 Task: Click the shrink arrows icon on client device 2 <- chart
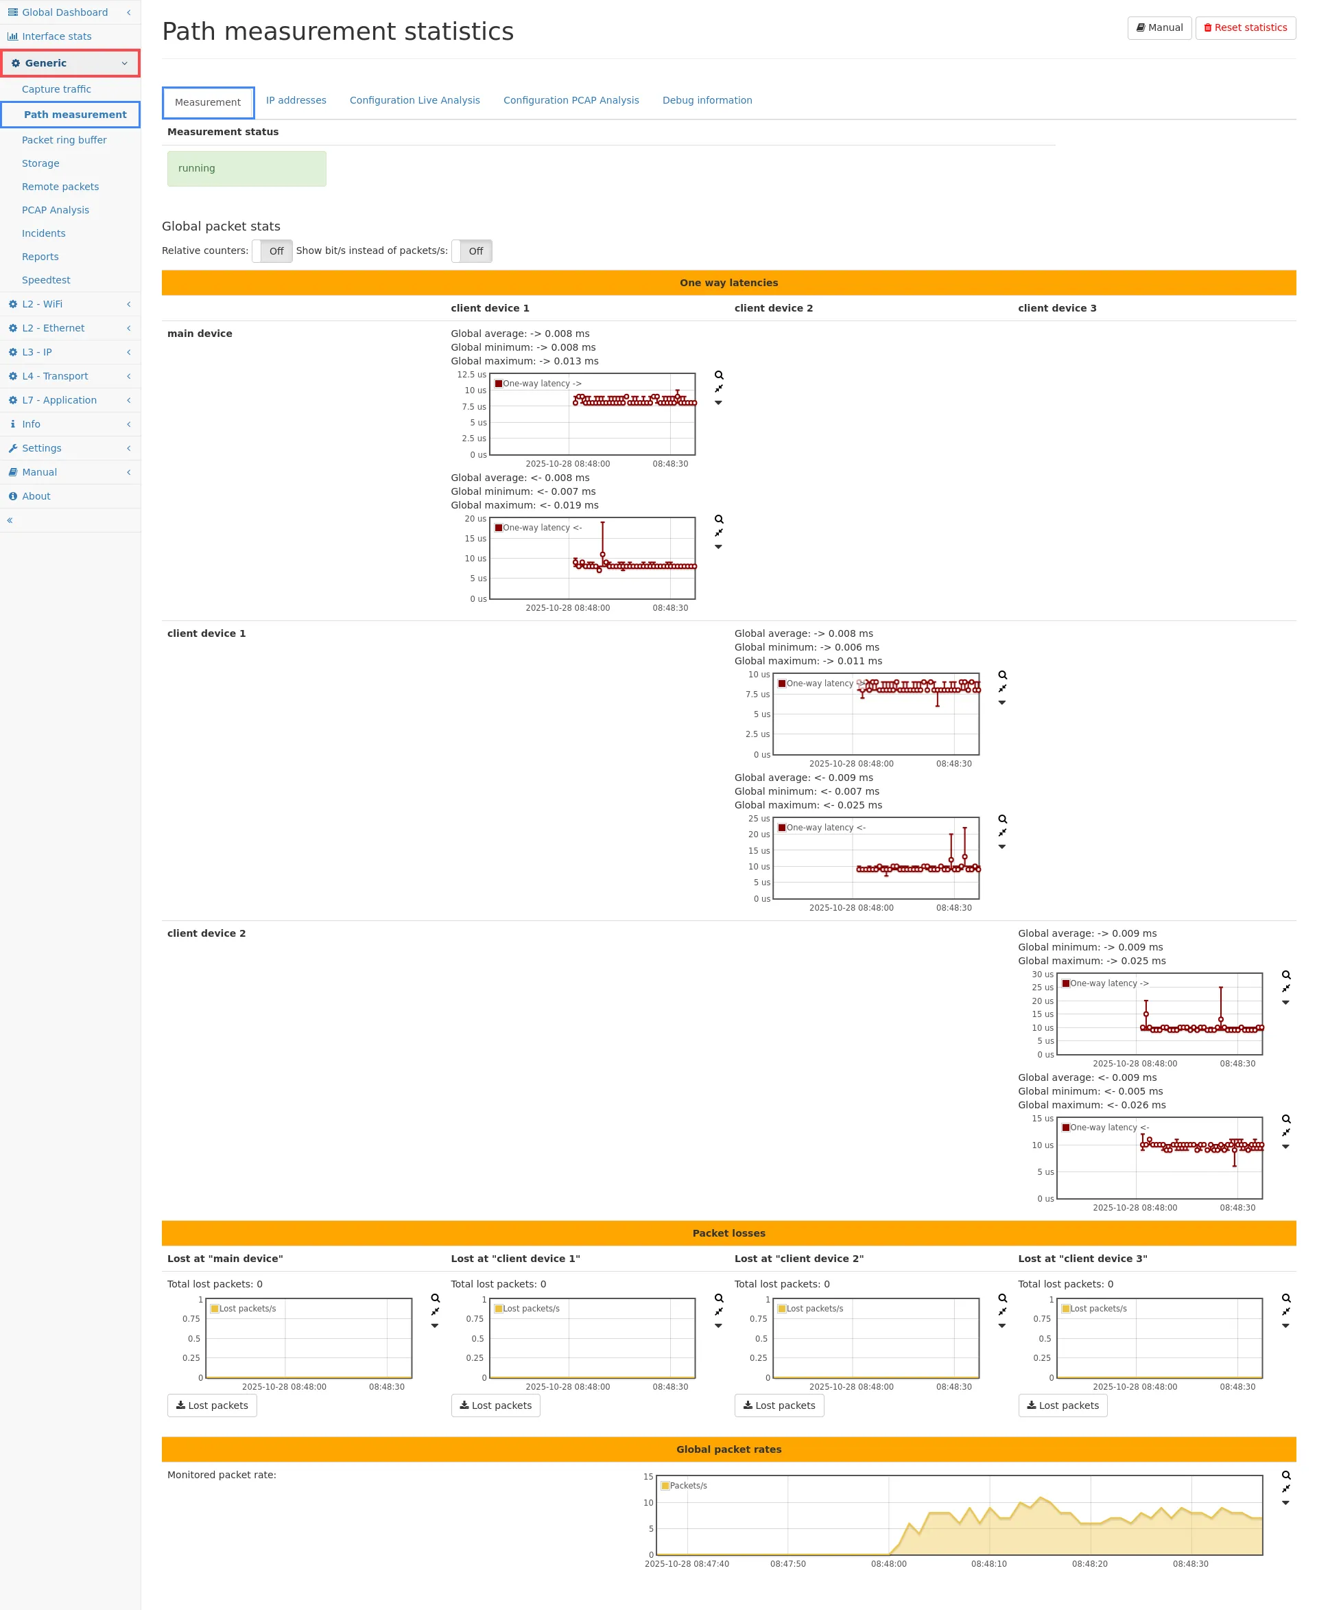1286,1132
